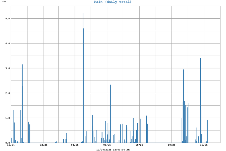Viewport: 226px width, 151px height.
Task: Click the 0.0 y-axis label
Action: 7,143
